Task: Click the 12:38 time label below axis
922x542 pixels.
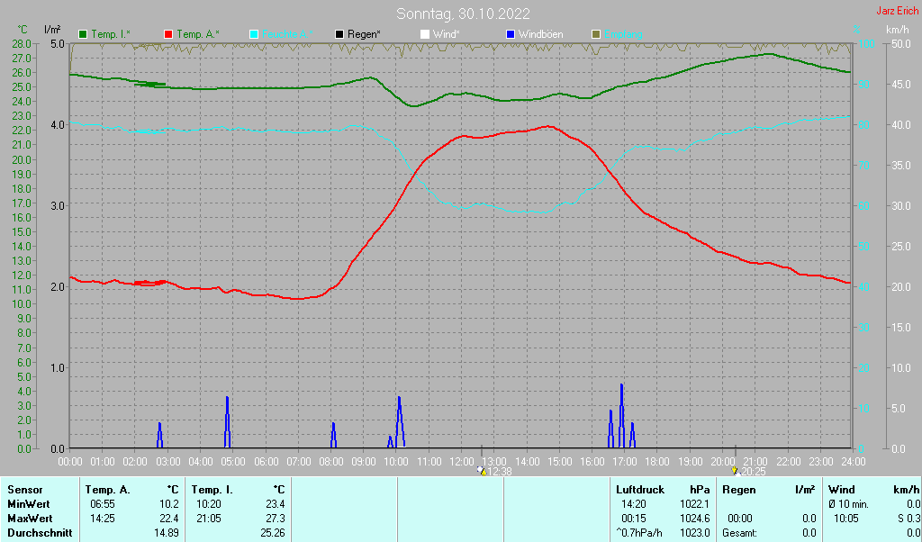Action: tap(500, 472)
